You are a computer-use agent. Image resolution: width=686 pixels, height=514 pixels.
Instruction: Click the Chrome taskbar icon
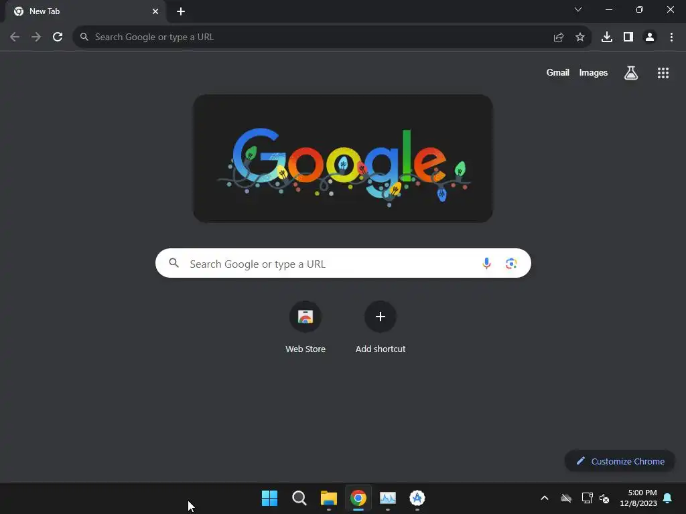(x=358, y=498)
